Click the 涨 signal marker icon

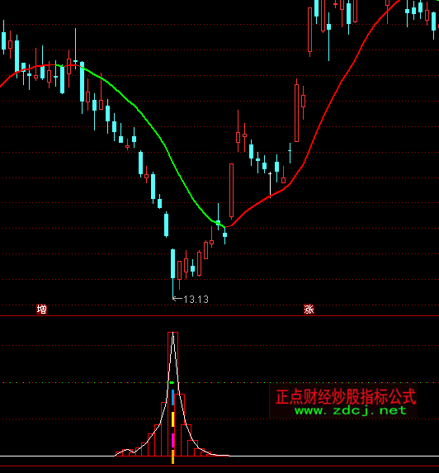(309, 310)
